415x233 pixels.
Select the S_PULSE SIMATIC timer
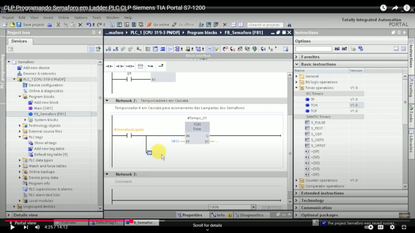[318, 123]
